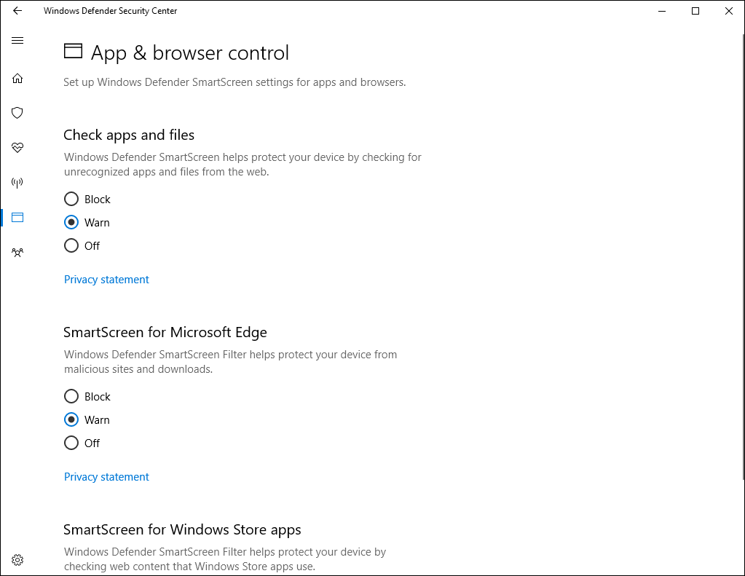Open Family options in the sidebar
745x576 pixels.
click(x=17, y=252)
